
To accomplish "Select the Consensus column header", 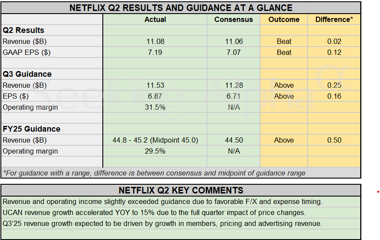I will 234,19.
